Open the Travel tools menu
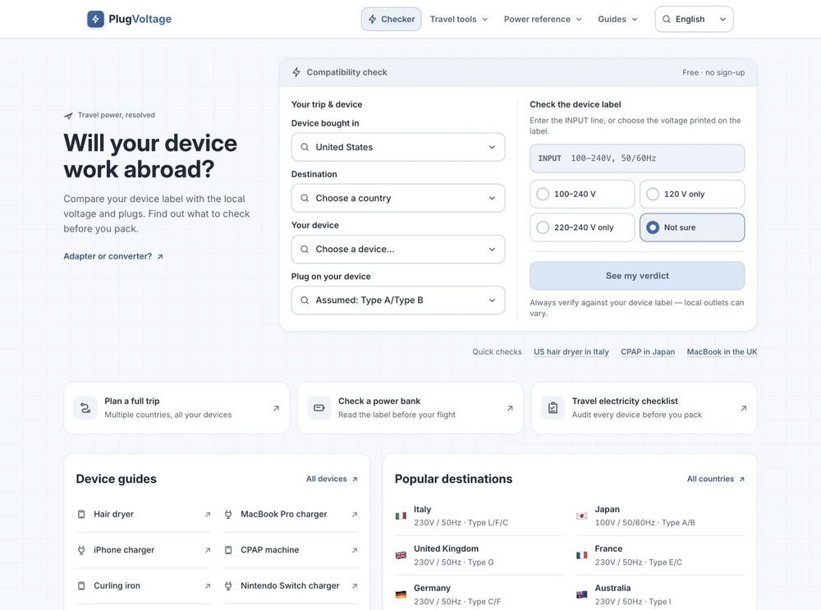The image size is (821, 610). [x=459, y=20]
